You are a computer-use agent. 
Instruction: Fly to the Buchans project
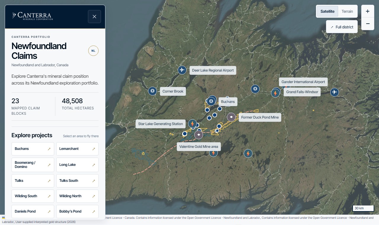click(x=33, y=149)
